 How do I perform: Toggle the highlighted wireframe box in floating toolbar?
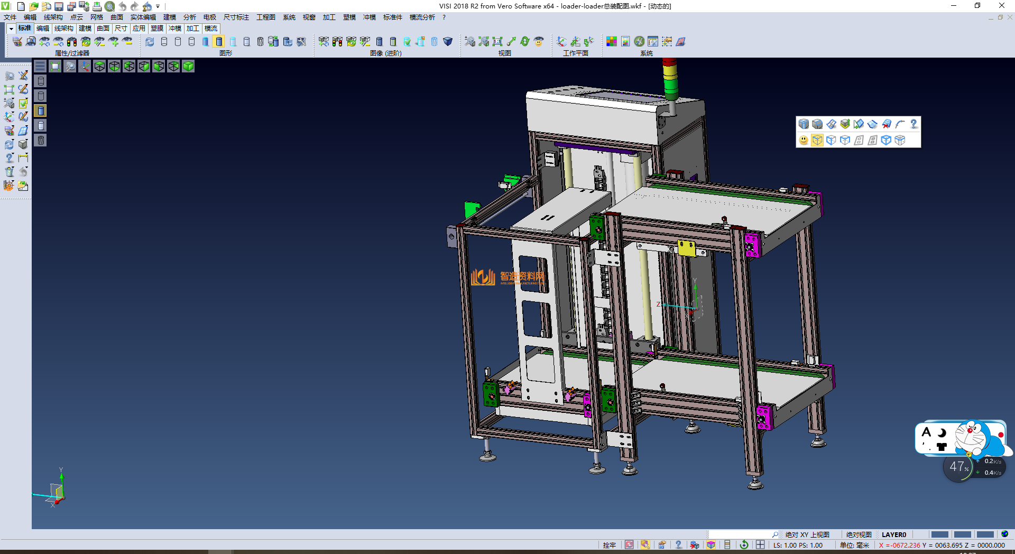817,140
